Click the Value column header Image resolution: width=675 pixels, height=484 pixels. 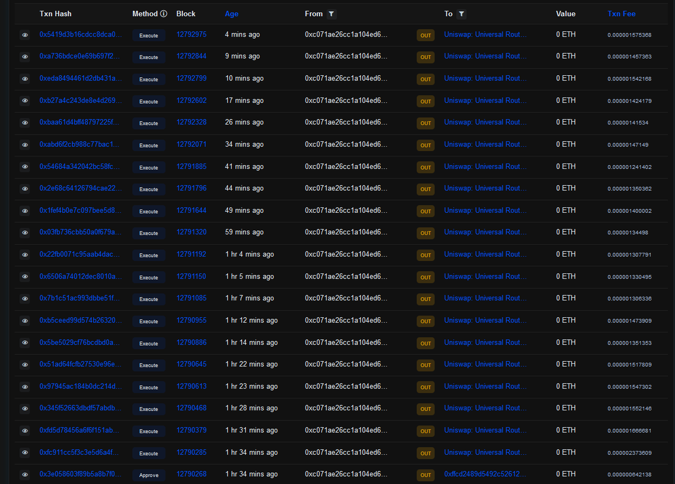point(566,13)
